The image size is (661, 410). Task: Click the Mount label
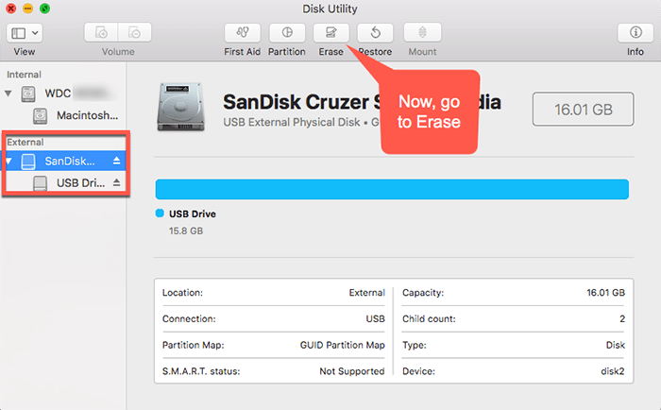(422, 51)
